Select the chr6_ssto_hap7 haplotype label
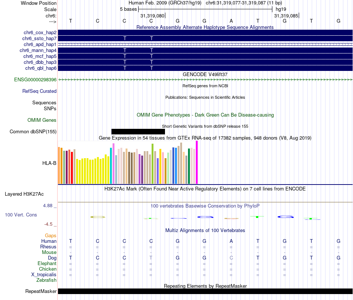The width and height of the screenshot is (353, 300). tap(39, 39)
